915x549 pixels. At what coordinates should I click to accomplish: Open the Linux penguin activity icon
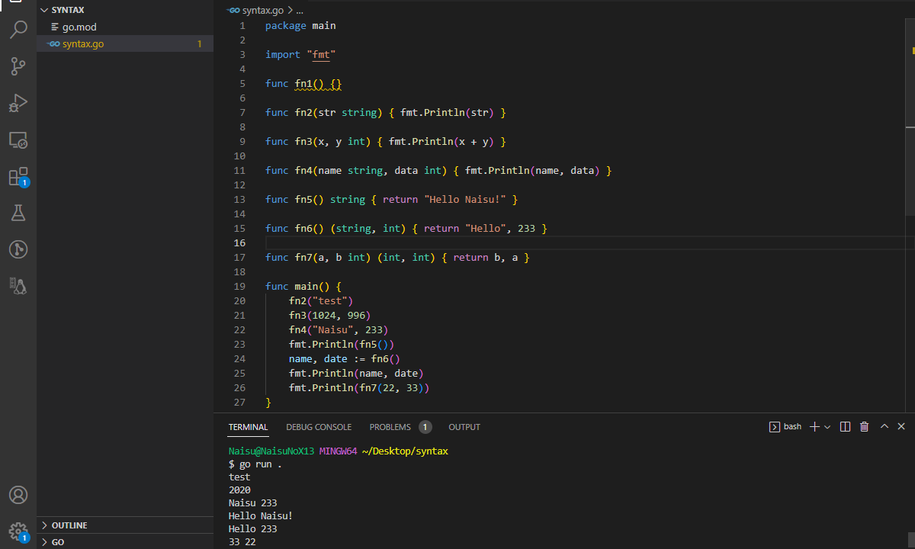[x=18, y=285]
